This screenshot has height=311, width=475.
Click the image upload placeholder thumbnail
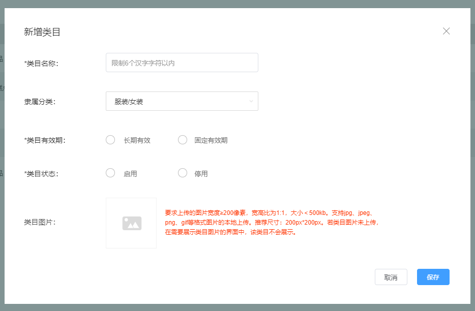click(131, 223)
